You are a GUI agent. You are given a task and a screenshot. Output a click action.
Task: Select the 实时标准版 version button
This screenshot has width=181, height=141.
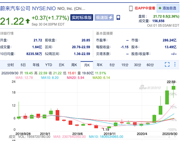click(x=82, y=18)
